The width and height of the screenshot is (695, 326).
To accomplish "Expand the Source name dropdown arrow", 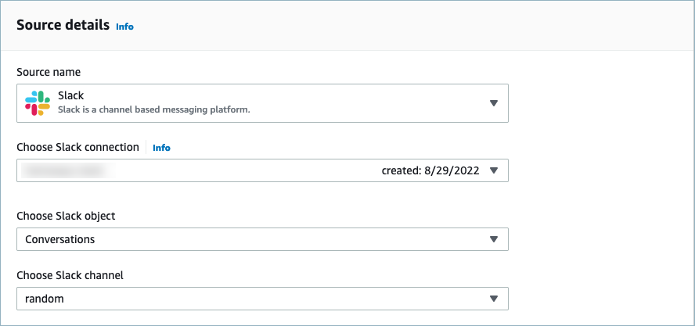I will tap(493, 103).
